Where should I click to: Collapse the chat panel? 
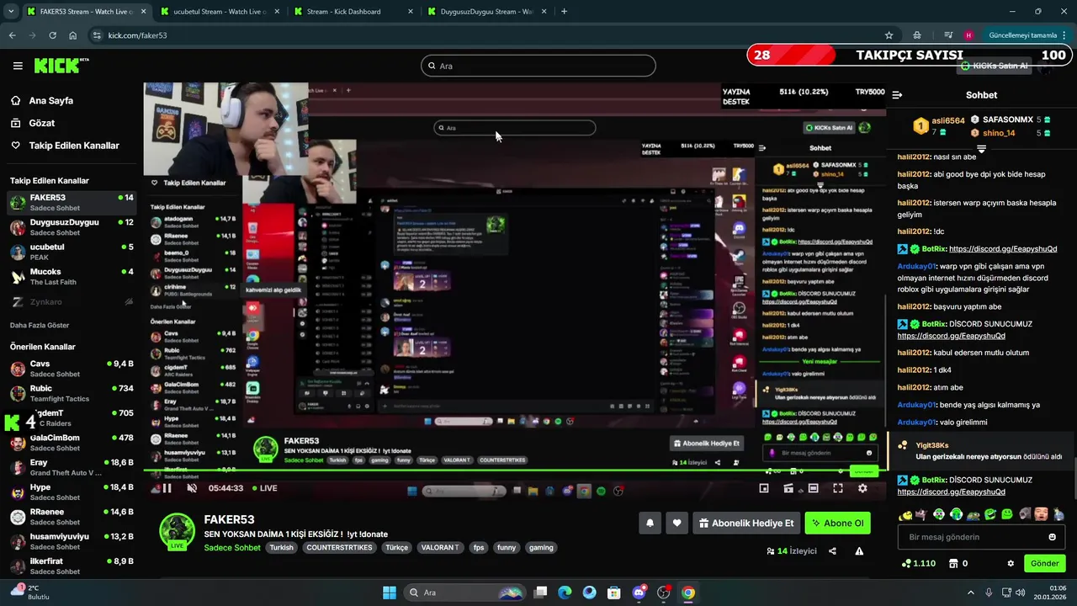[897, 95]
